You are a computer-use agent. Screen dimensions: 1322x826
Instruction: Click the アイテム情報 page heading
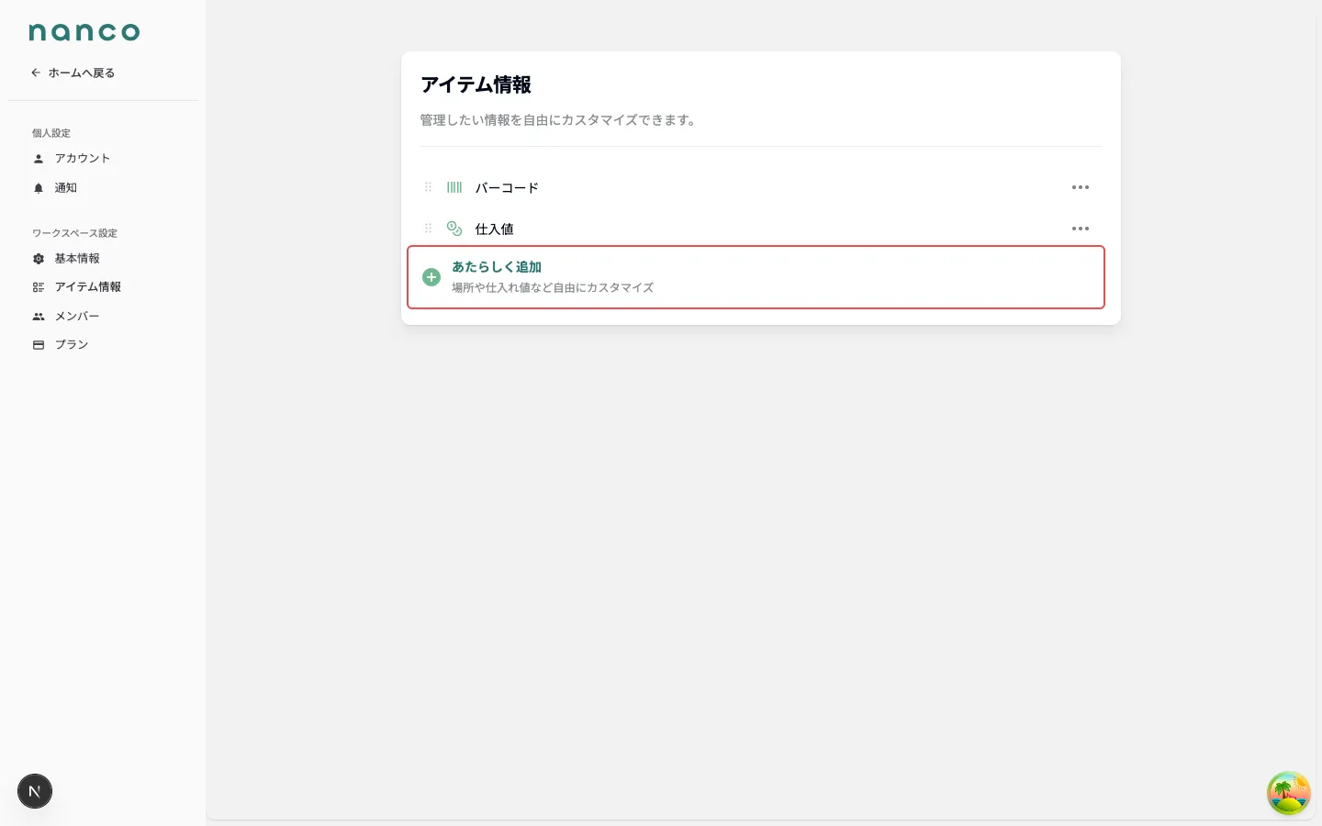(476, 84)
